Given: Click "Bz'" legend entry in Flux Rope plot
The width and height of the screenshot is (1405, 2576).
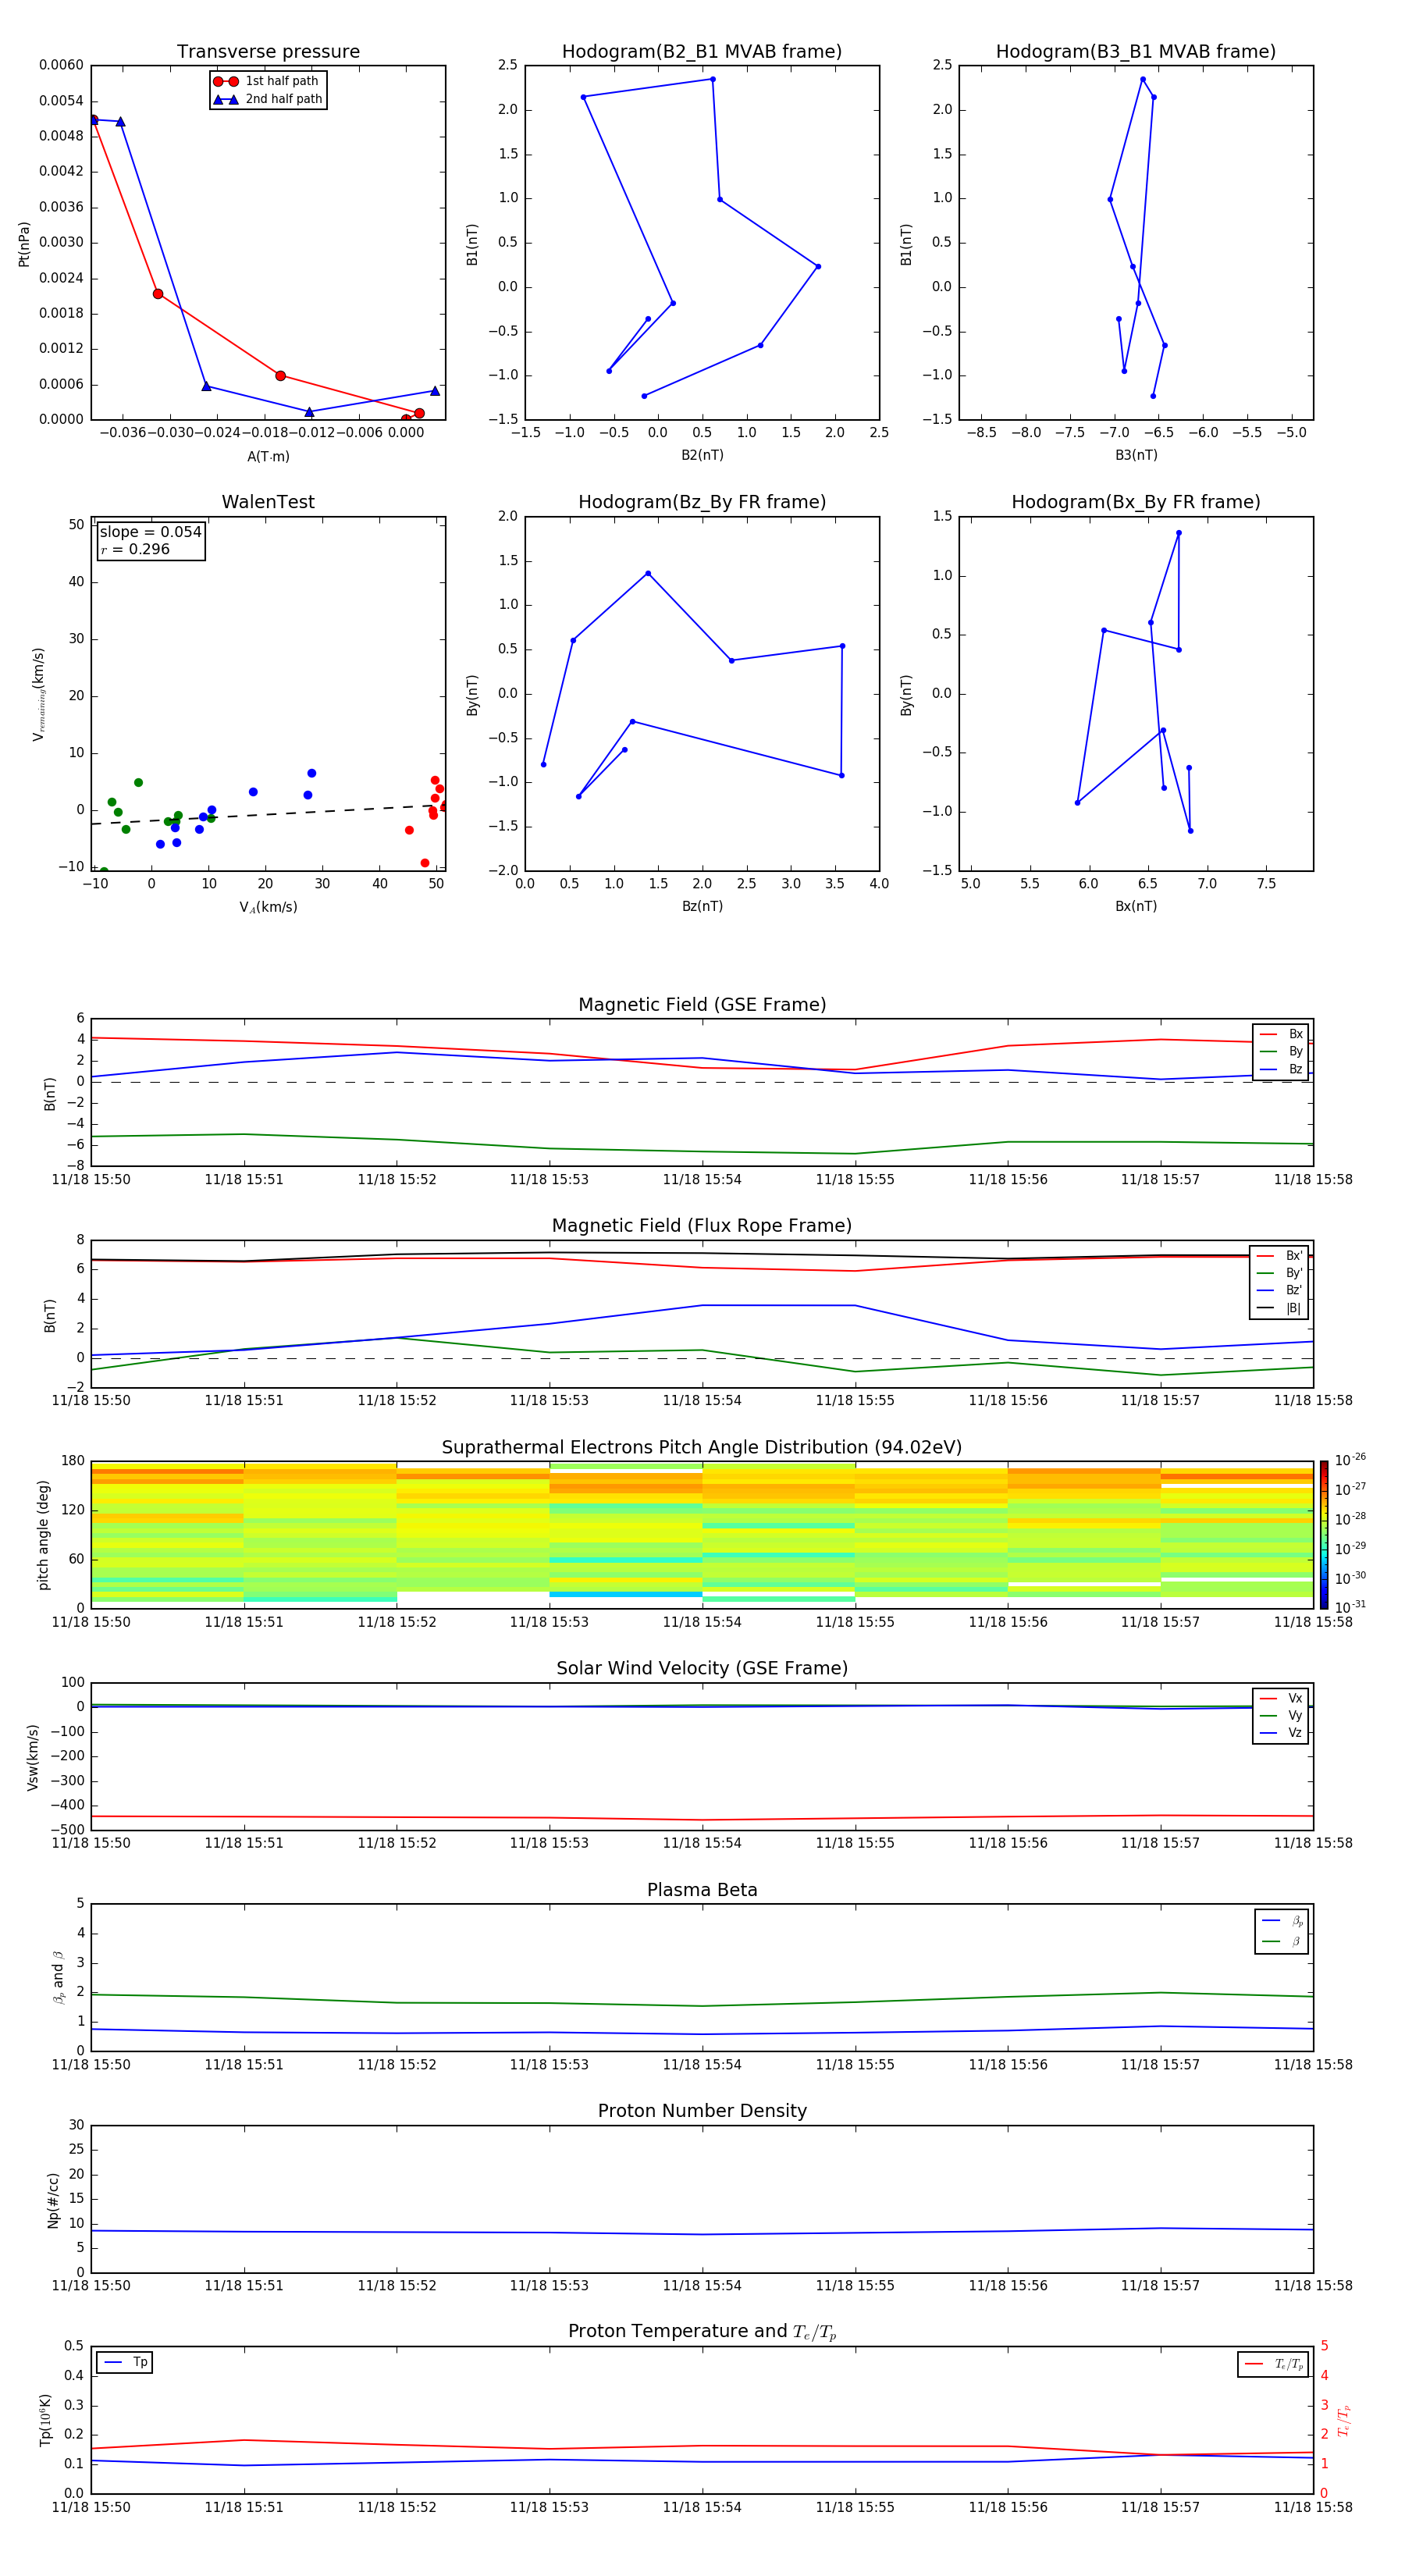Looking at the screenshot, I should (x=1280, y=1290).
